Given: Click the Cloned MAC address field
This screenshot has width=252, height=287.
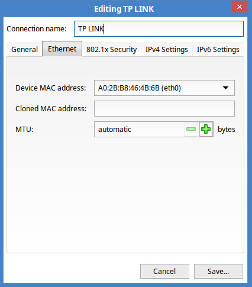Looking at the screenshot, I should pyautogui.click(x=164, y=109).
